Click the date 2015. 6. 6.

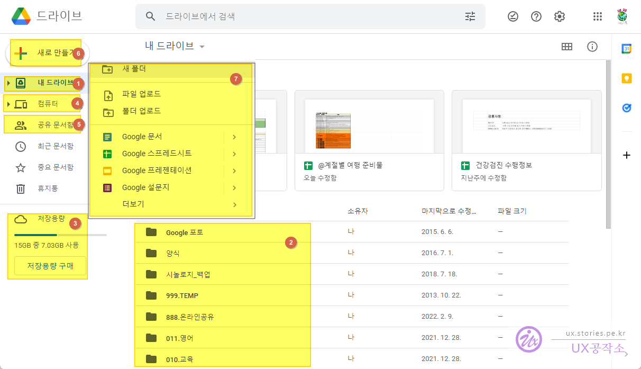[437, 232]
